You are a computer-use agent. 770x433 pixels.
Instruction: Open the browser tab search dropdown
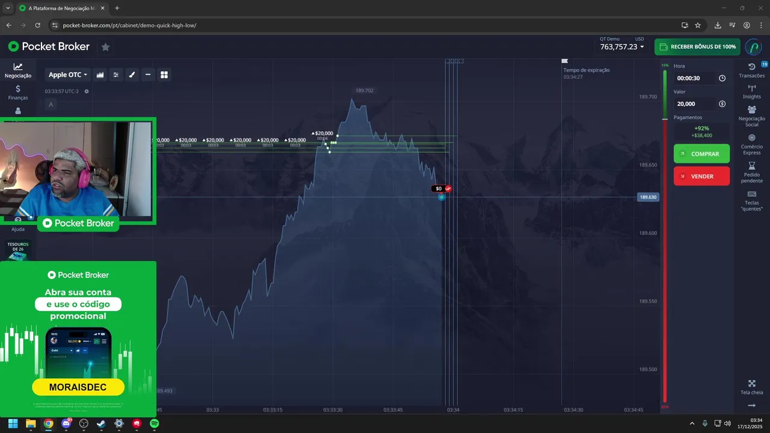pos(7,8)
